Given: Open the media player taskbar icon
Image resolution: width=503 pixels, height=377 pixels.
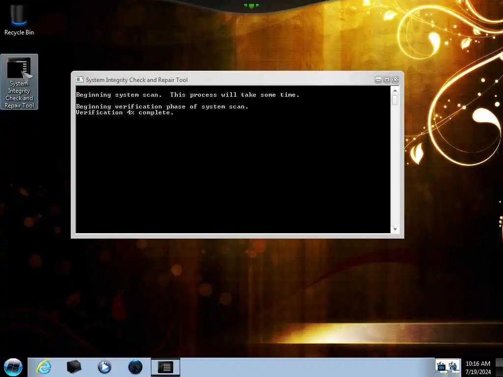Looking at the screenshot, I should tap(104, 367).
